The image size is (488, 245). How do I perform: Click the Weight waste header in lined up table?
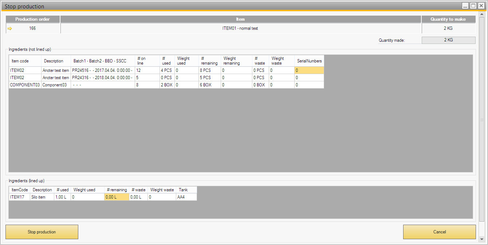click(x=162, y=190)
